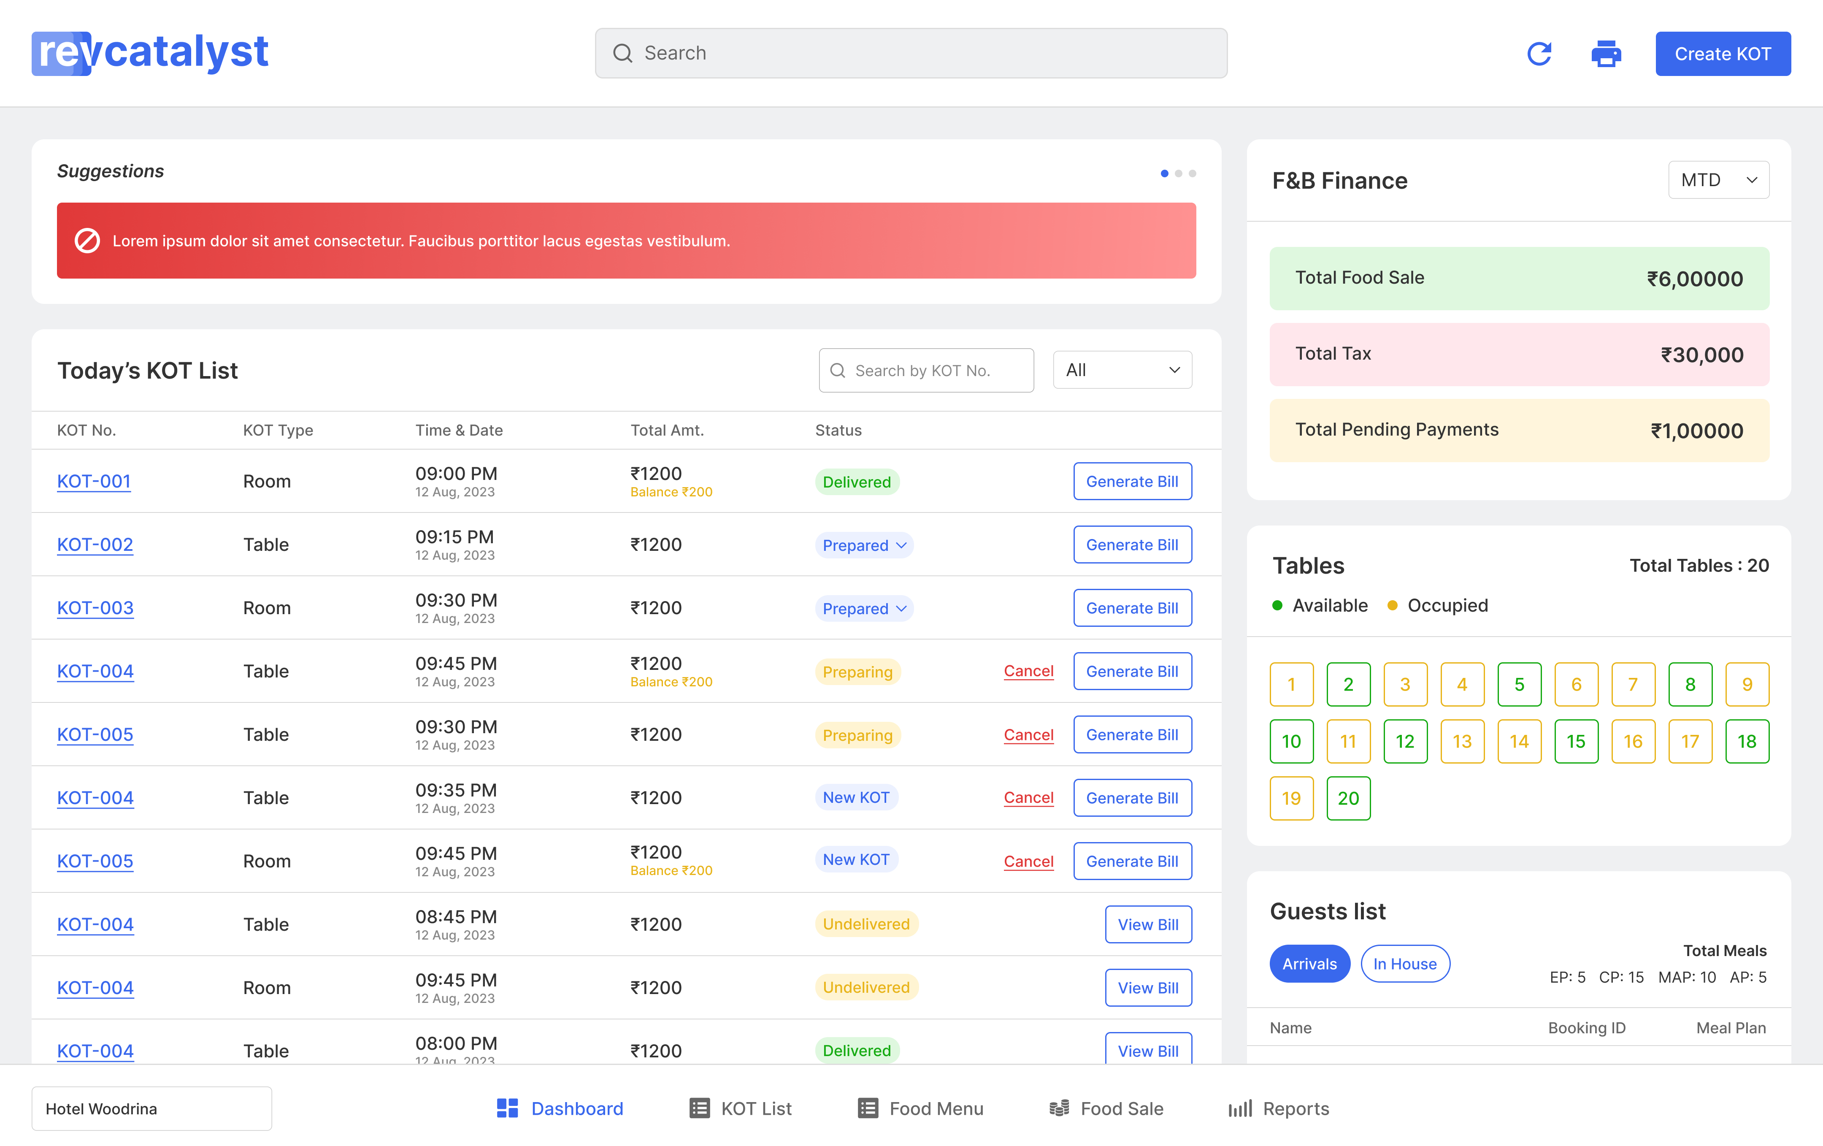Open the KOT List navigation item
Viewport: 1823px width, 1146px height.
pos(741,1108)
